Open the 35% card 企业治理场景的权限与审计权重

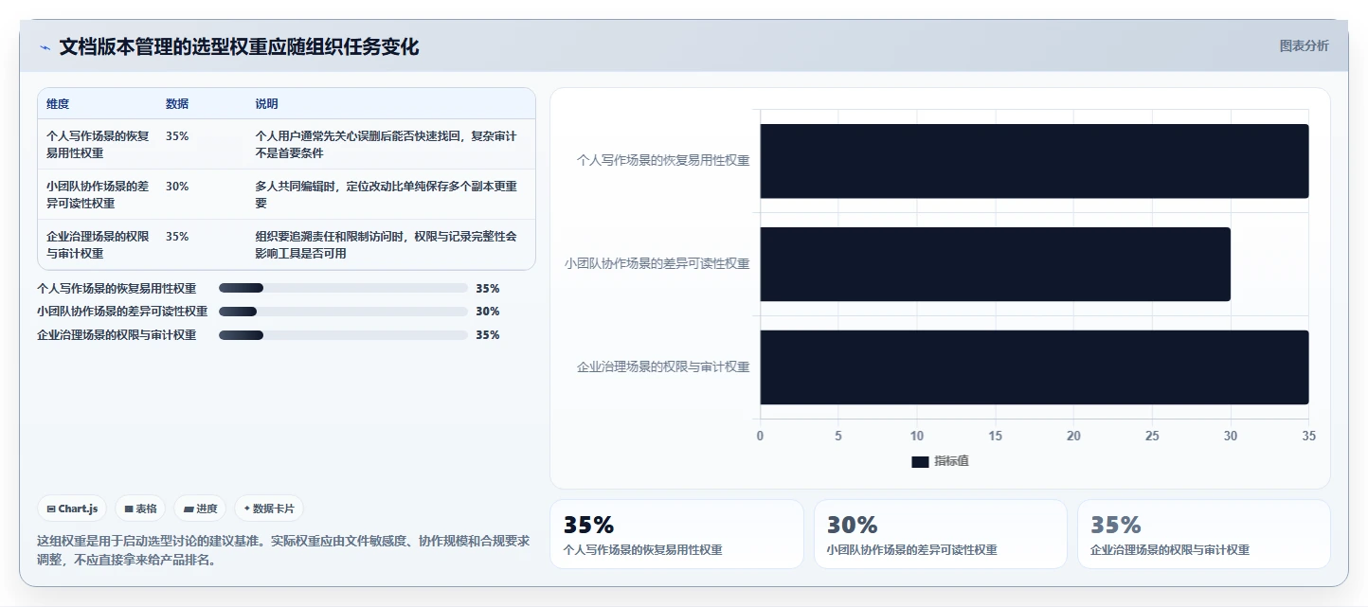coord(1203,534)
